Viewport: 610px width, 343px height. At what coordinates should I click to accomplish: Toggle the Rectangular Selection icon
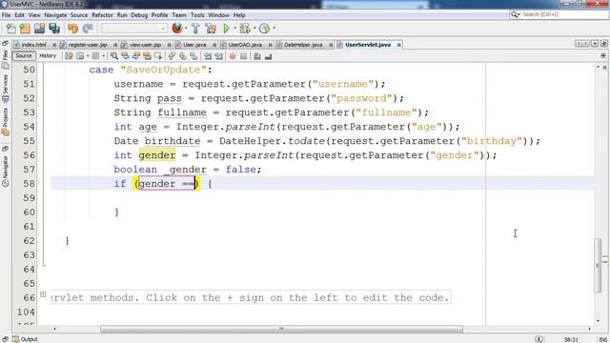click(157, 56)
